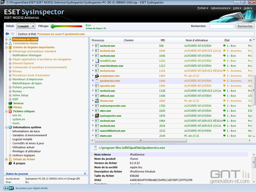Select the Nom interne iPodService row

[169, 154]
